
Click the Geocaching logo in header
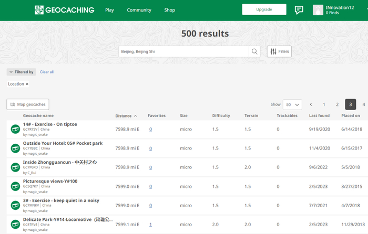click(64, 10)
